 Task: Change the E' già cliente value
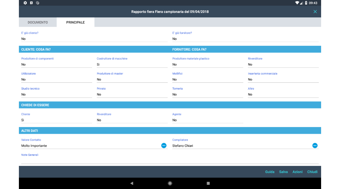94,39
